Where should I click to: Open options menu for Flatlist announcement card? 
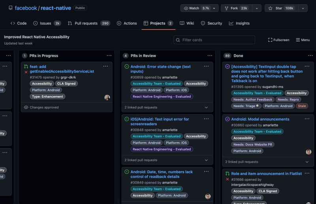(307, 173)
